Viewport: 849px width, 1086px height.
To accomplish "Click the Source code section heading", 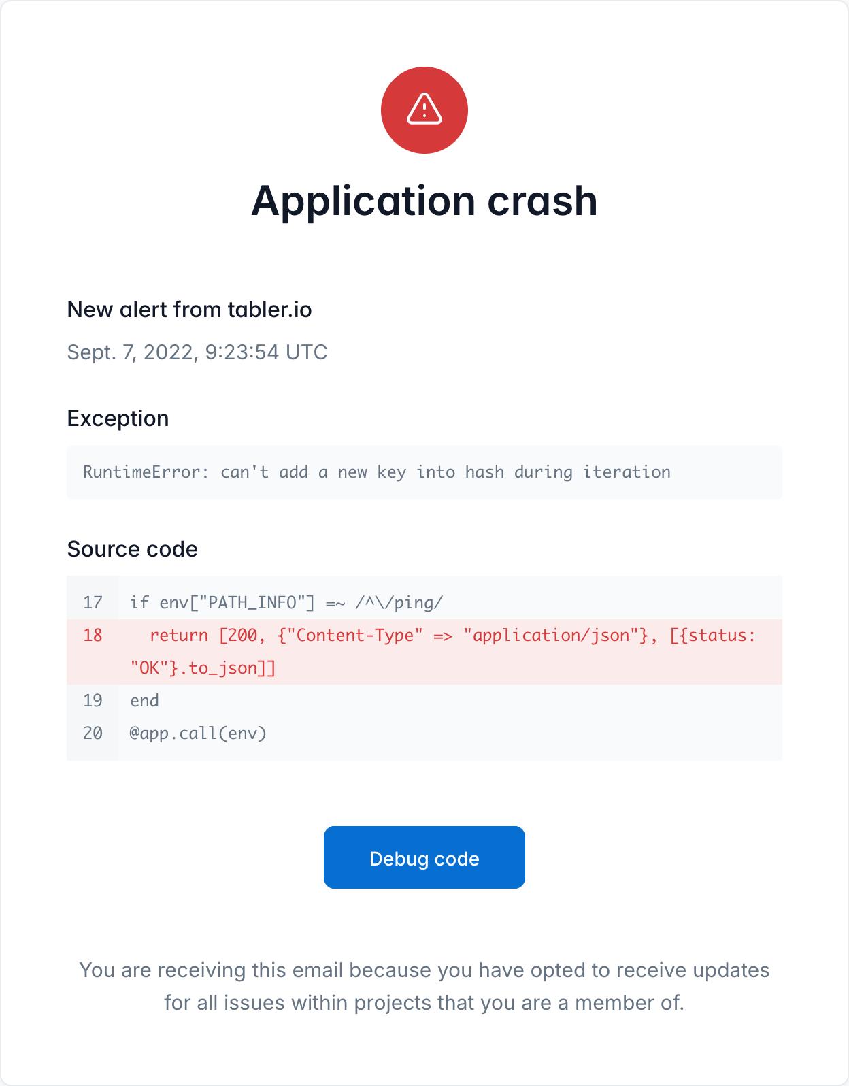I will point(132,549).
